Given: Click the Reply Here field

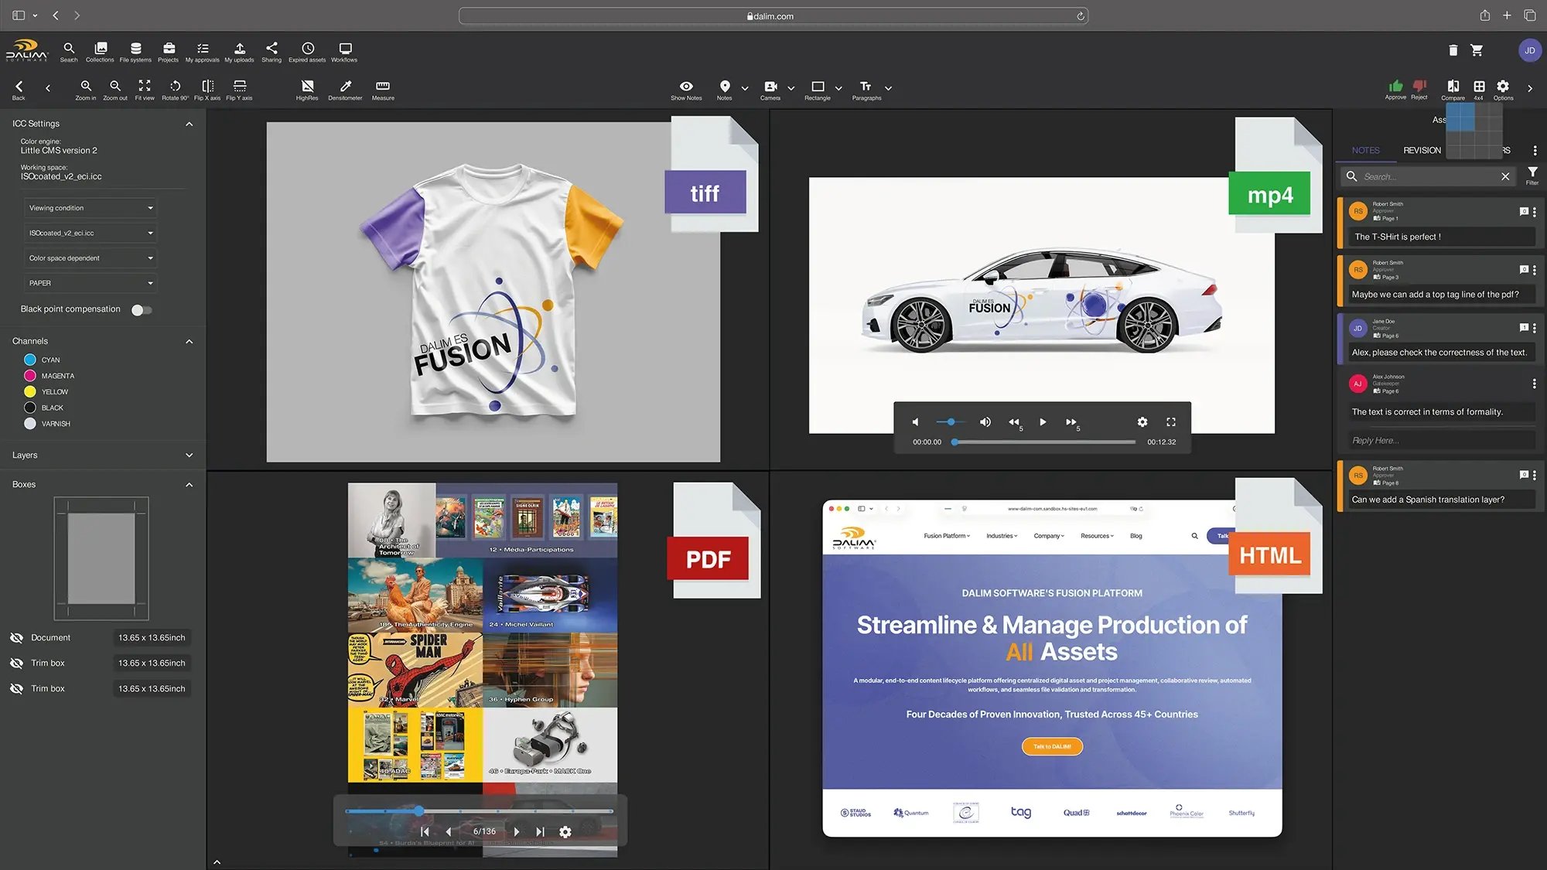Looking at the screenshot, I should coord(1441,441).
